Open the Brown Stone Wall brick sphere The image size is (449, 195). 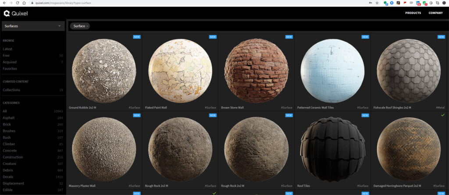coord(256,71)
